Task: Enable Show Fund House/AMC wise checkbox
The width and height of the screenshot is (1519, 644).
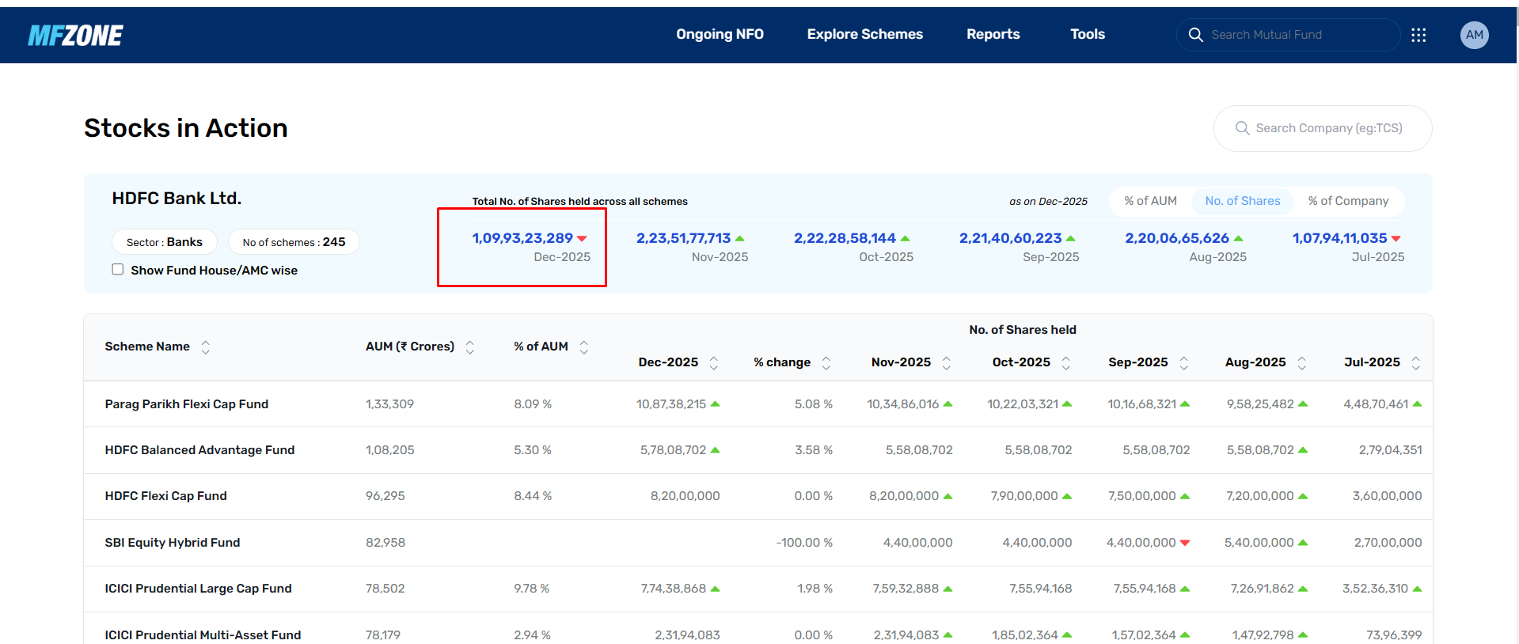Action: tap(118, 270)
